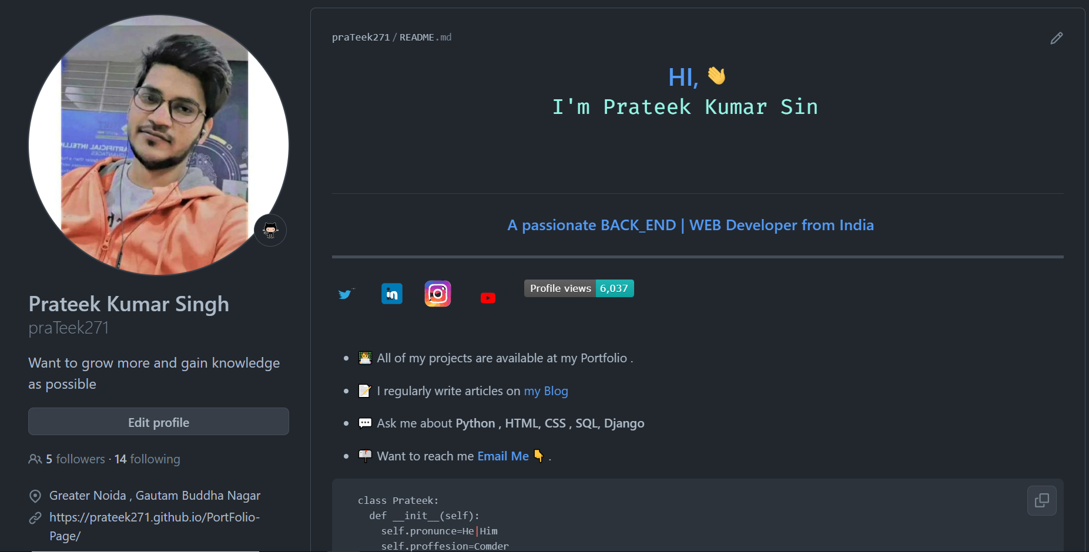Screen dimensions: 1089x552
Task: Open the YouTube icon link
Action: pyautogui.click(x=488, y=298)
